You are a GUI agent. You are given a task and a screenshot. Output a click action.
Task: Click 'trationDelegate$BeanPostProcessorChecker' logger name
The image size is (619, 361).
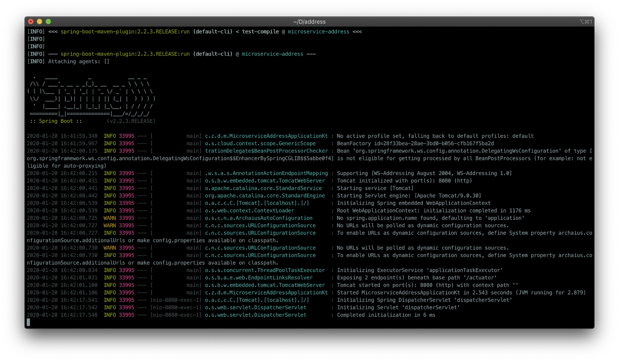point(266,151)
